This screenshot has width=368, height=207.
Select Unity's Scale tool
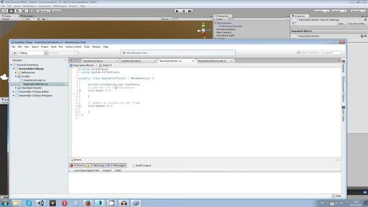click(24, 11)
